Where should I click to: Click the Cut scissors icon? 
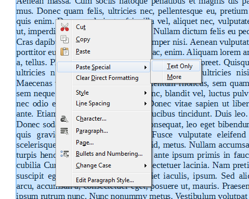(x=65, y=27)
